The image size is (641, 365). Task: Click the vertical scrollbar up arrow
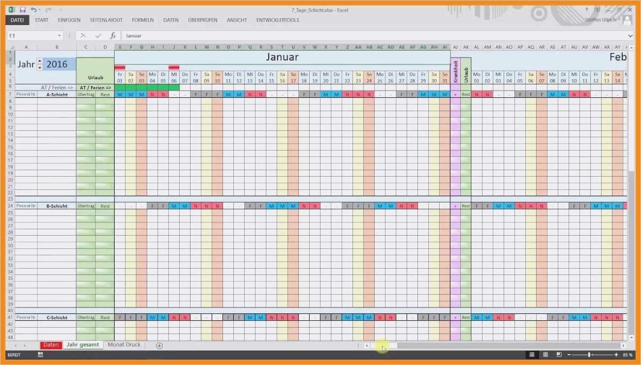631,47
